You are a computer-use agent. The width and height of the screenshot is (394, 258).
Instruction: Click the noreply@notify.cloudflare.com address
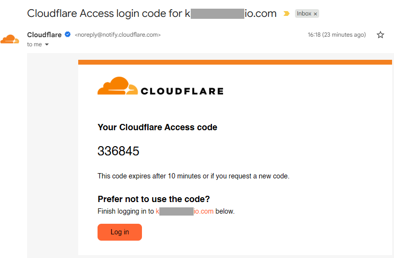click(x=117, y=35)
